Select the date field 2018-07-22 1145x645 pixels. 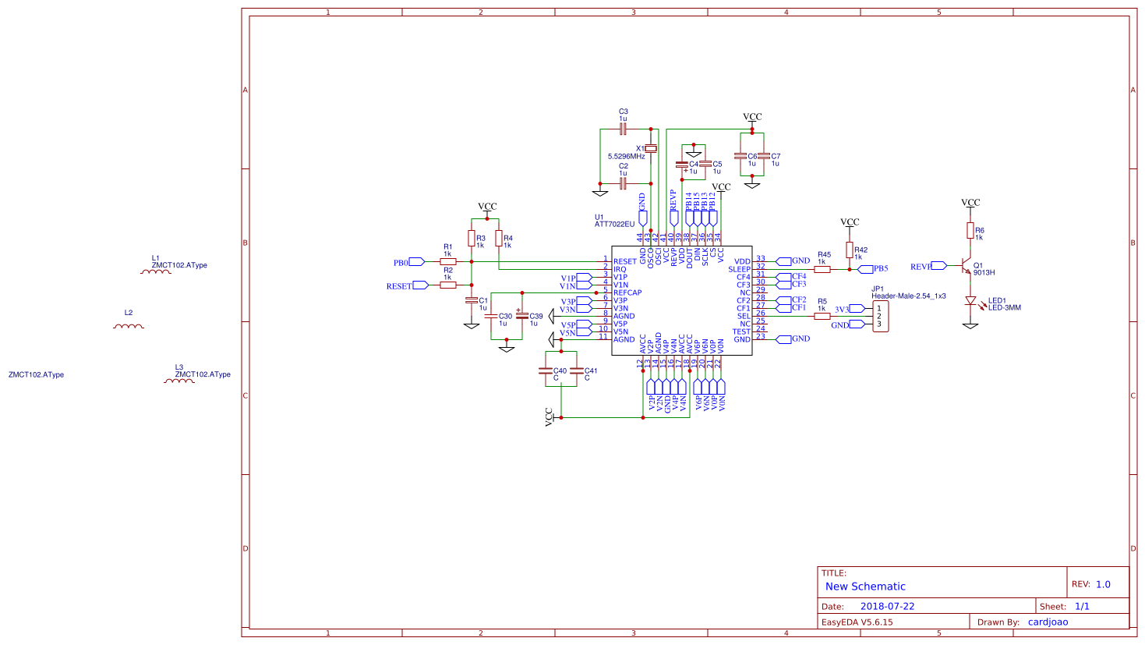pos(887,606)
